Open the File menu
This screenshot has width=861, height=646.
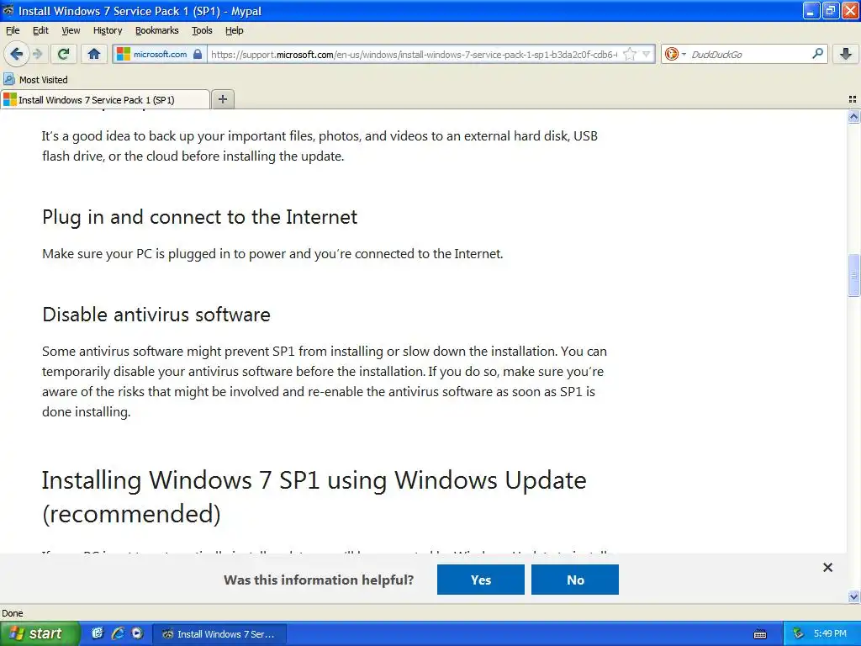point(13,30)
